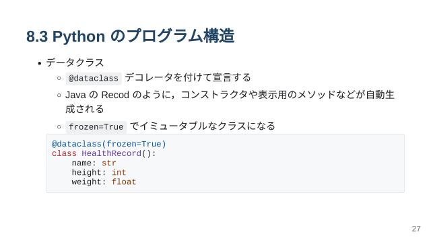The width and height of the screenshot is (431, 242).
Task: Click the text 成される on second line
Action: (x=84, y=109)
